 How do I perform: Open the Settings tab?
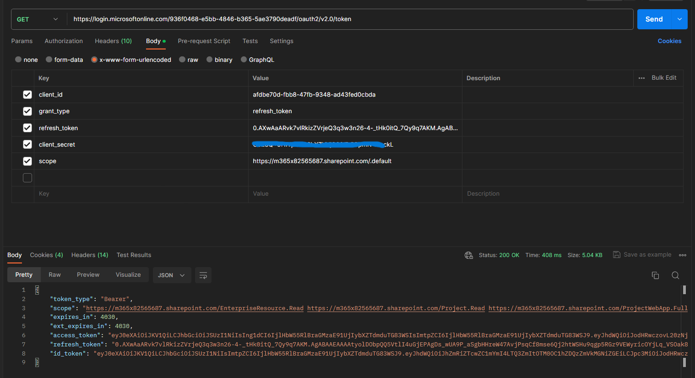pyautogui.click(x=282, y=41)
